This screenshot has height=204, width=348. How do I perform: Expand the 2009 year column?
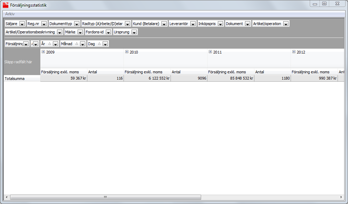(x=43, y=52)
